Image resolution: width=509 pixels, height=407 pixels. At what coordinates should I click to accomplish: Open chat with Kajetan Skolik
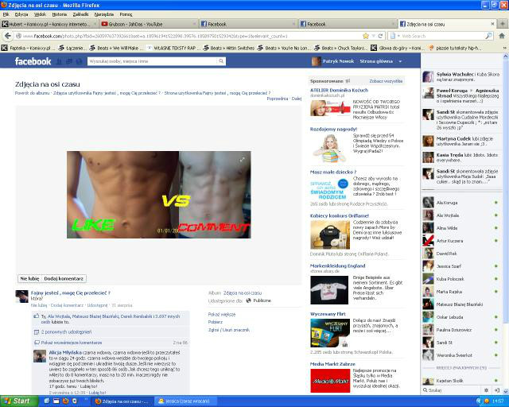click(x=460, y=381)
